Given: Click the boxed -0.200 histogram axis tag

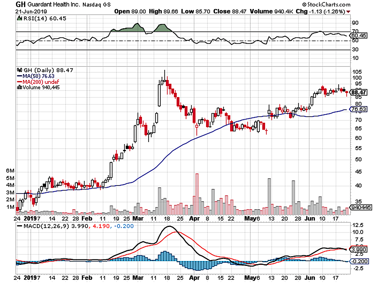Looking at the screenshot, I should [x=360, y=261].
